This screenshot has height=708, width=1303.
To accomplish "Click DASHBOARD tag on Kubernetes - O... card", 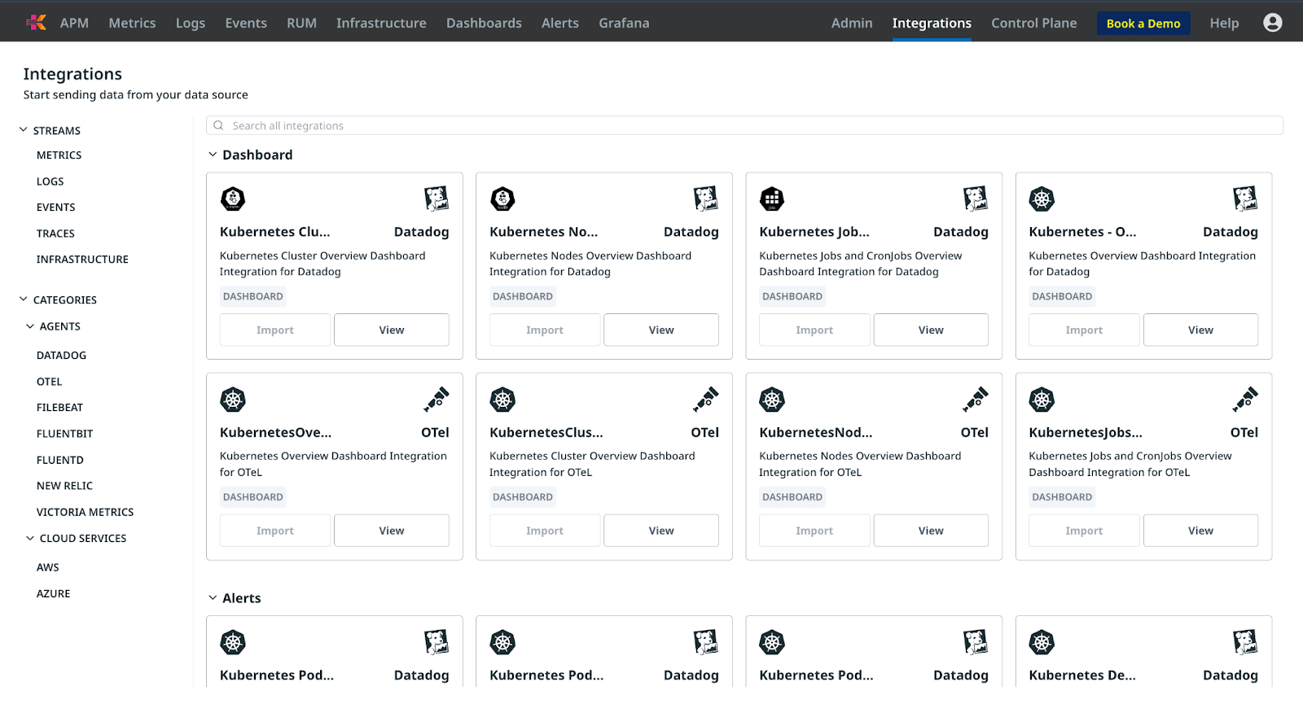I will click(1062, 296).
